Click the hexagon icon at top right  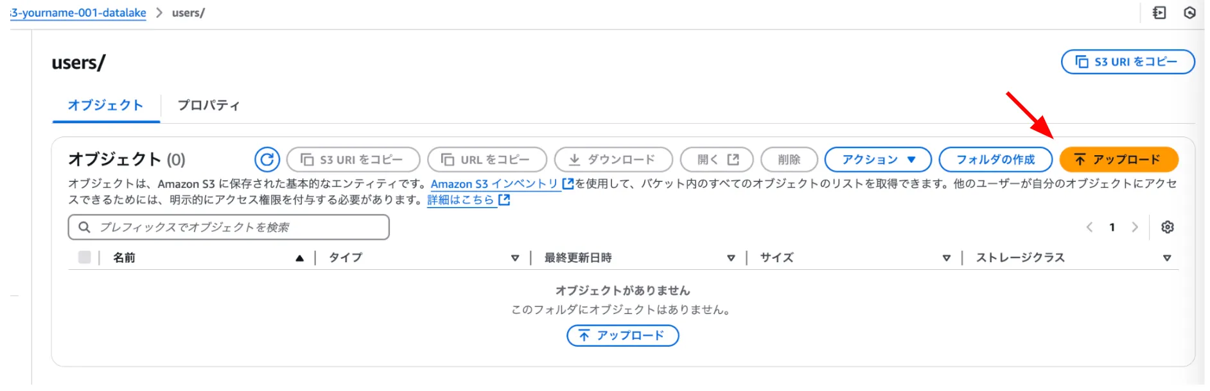click(1189, 13)
